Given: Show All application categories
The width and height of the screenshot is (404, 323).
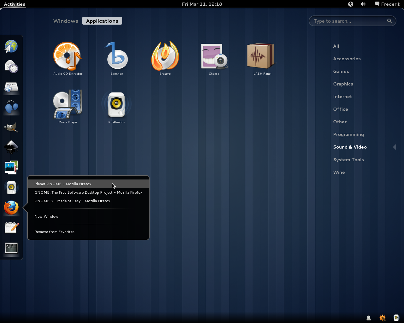Looking at the screenshot, I should (336, 46).
